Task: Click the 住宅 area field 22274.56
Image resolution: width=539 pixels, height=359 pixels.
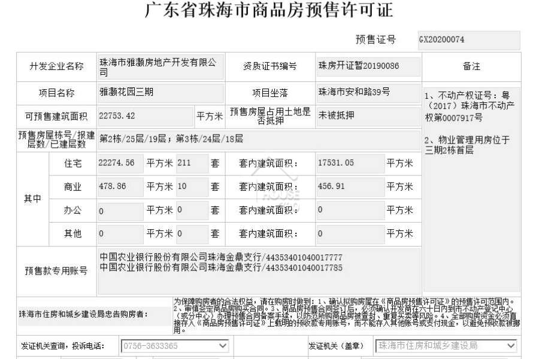Action: click(x=120, y=163)
